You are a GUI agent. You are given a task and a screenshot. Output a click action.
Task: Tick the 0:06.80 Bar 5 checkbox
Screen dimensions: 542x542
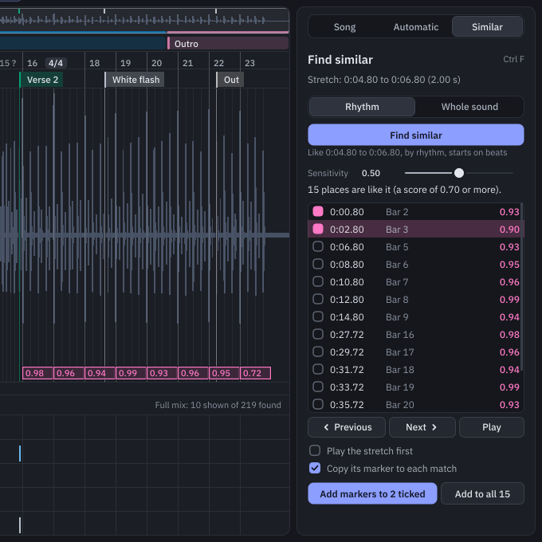point(318,246)
